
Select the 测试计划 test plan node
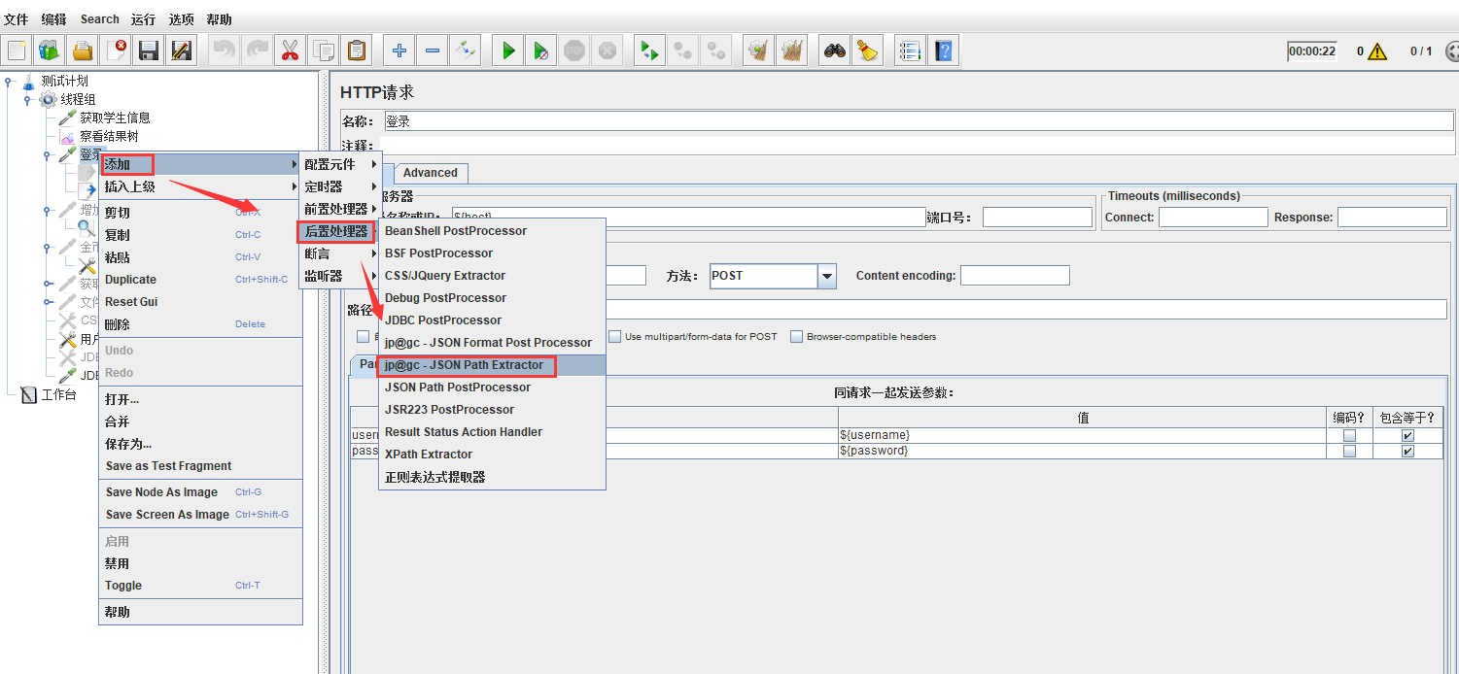tap(64, 81)
